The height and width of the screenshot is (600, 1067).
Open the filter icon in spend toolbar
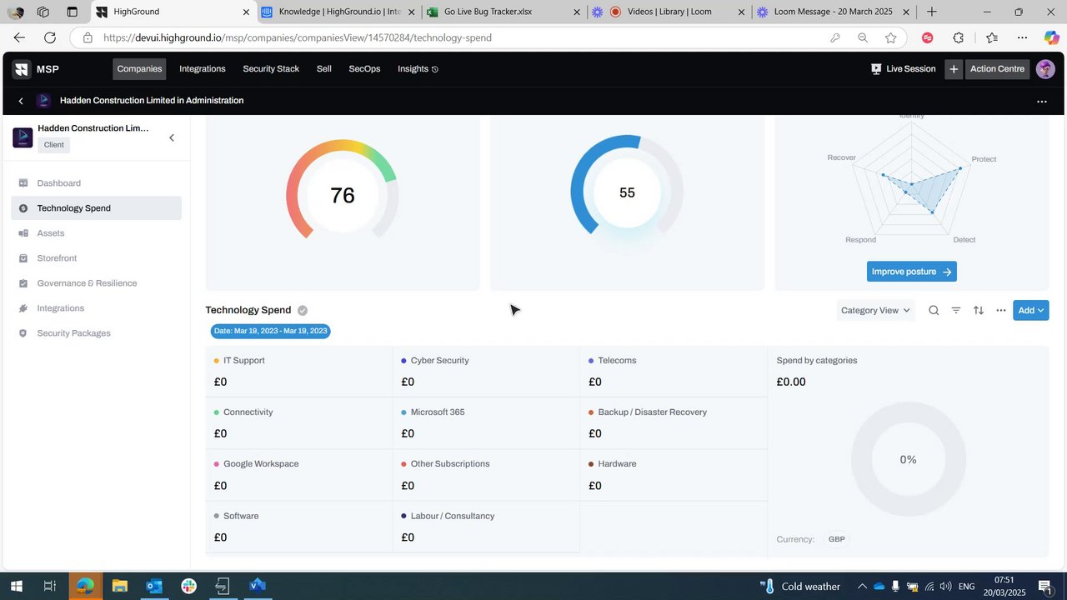click(956, 310)
